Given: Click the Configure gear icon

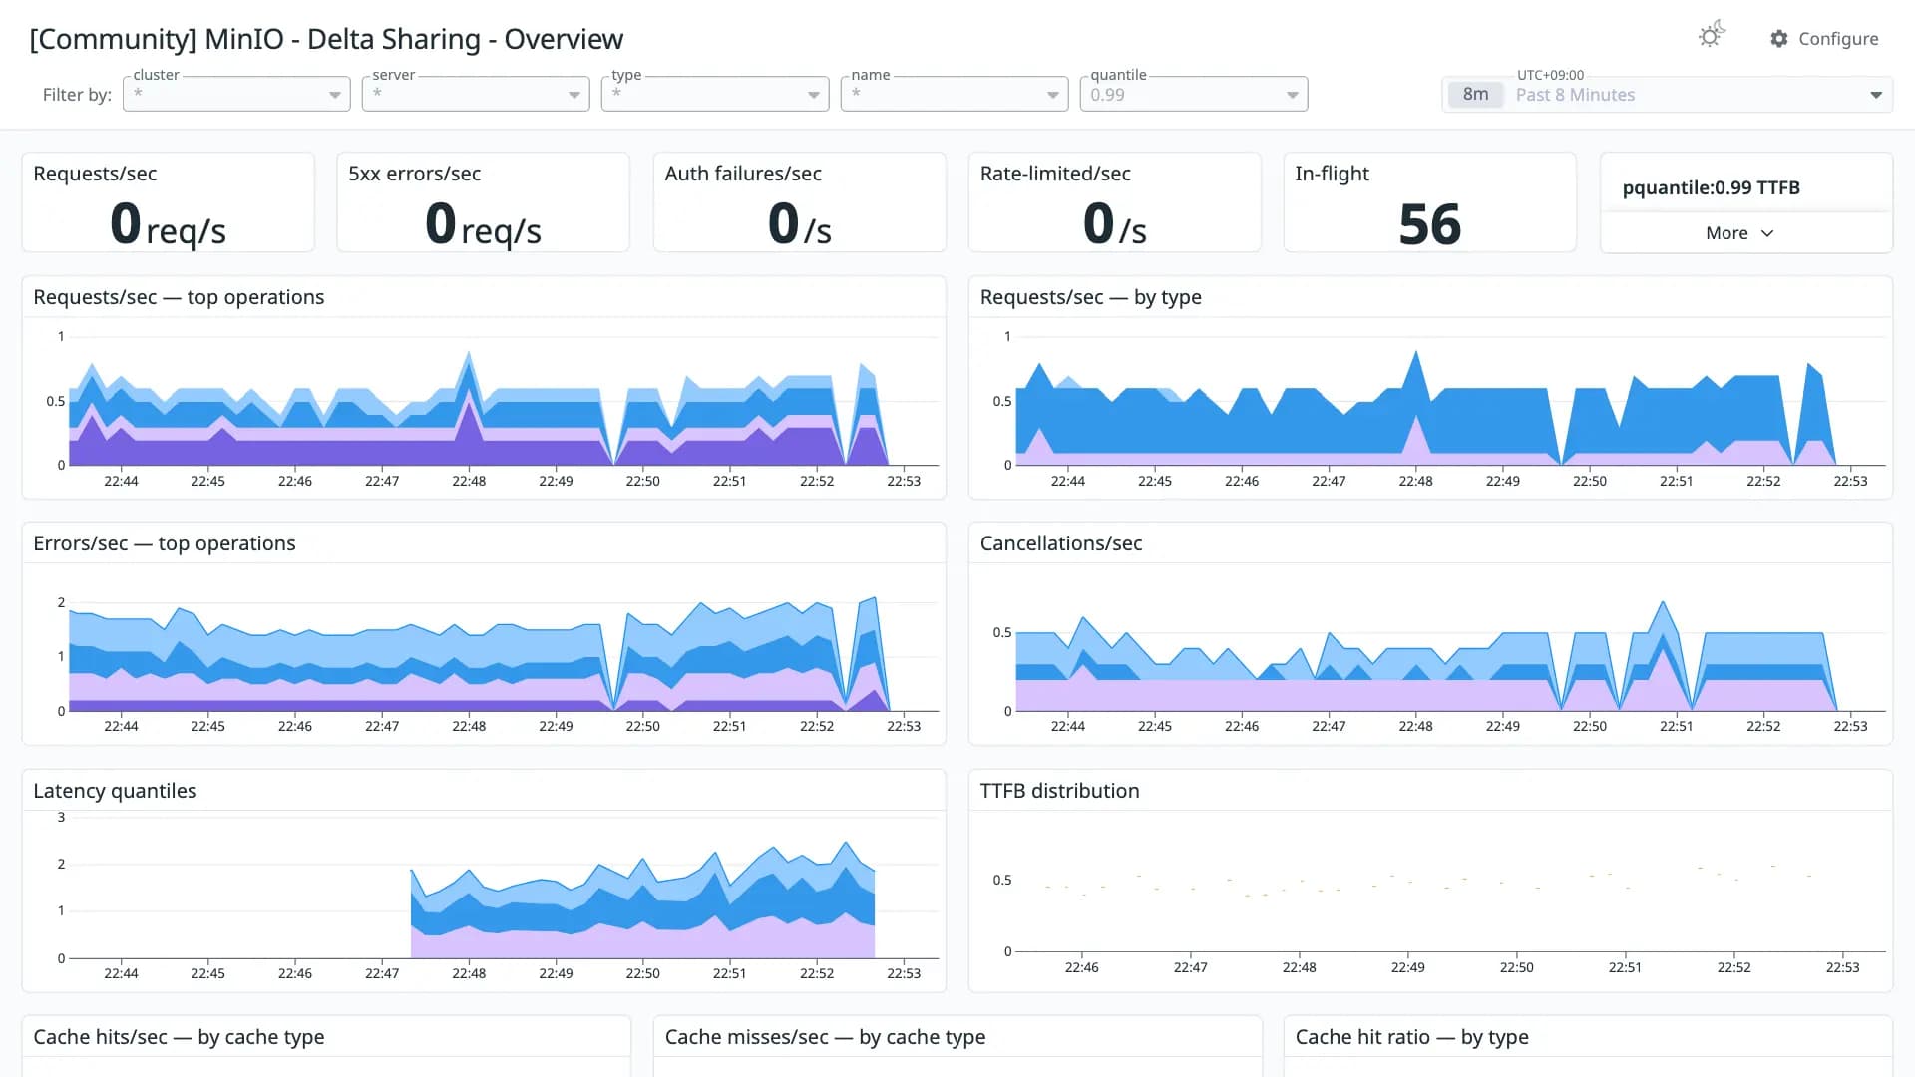Looking at the screenshot, I should pyautogui.click(x=1778, y=39).
